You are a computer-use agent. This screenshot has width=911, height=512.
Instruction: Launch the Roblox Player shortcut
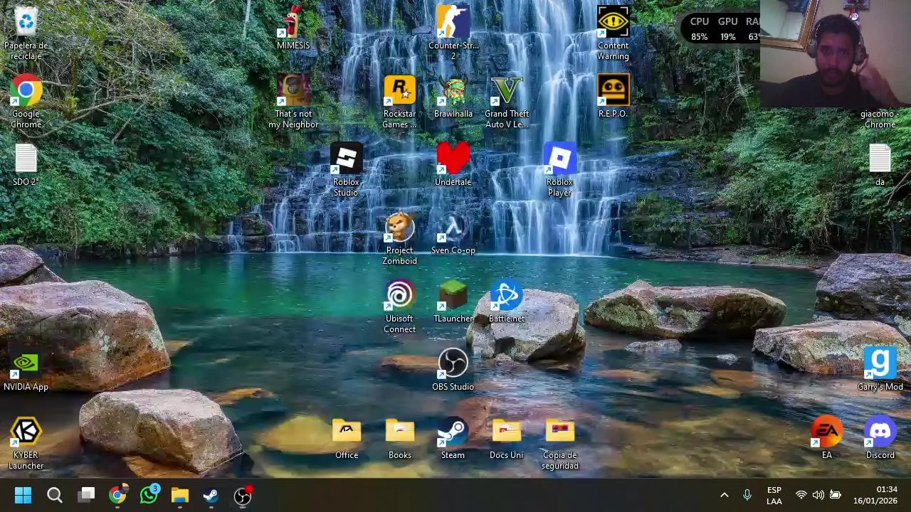(560, 170)
